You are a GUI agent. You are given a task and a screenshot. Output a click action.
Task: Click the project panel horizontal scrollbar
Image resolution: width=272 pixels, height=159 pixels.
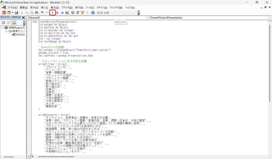(x=9, y=157)
